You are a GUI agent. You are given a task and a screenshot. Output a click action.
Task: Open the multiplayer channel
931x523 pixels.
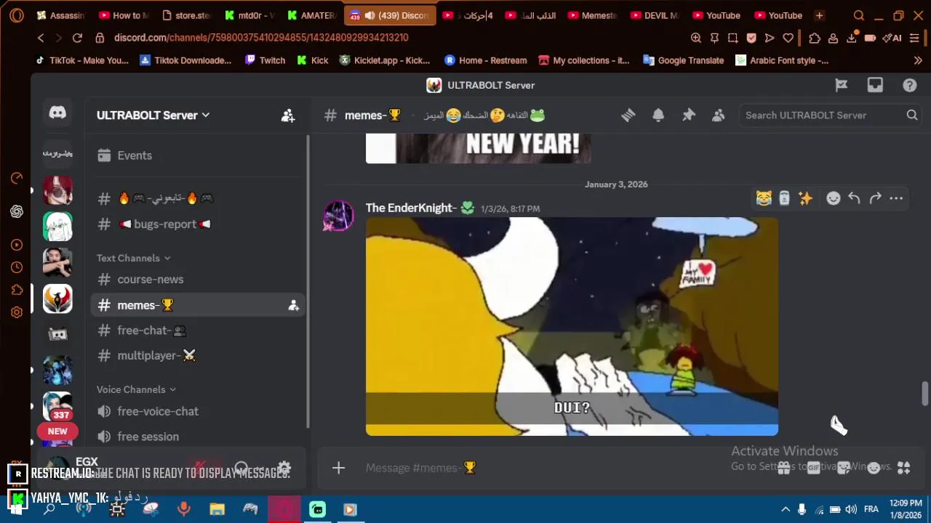pyautogui.click(x=198, y=355)
